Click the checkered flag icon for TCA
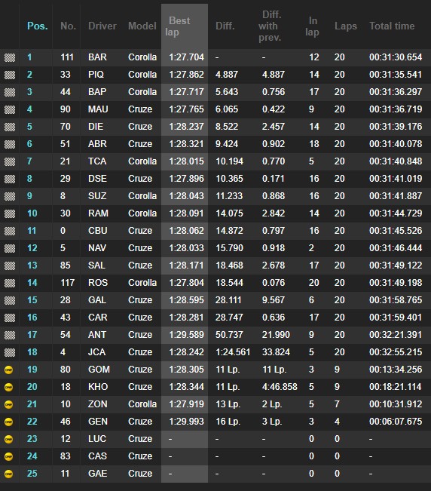The width and height of the screenshot is (431, 491). point(9,161)
